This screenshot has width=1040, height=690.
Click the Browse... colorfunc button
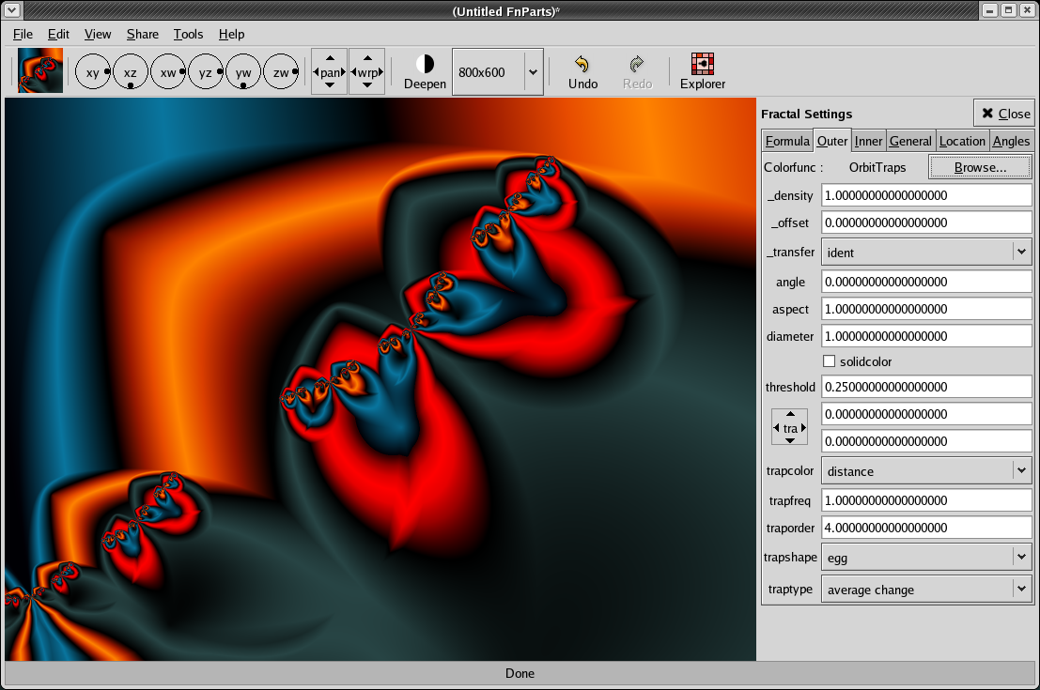pos(980,167)
